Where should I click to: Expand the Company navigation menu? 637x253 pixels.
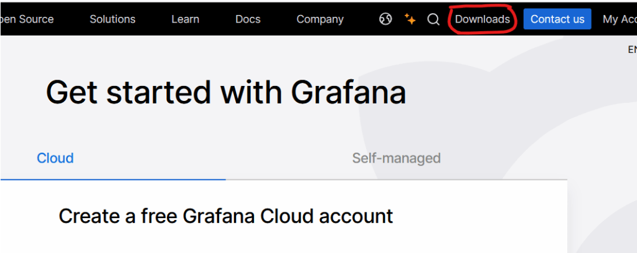319,19
